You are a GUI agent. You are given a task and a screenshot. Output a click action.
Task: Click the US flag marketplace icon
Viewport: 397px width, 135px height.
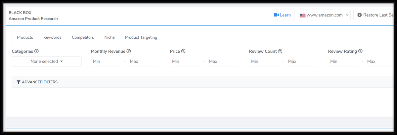[303, 15]
